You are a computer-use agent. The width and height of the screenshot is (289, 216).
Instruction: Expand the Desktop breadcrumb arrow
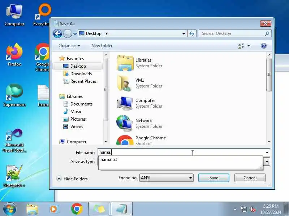pyautogui.click(x=106, y=33)
